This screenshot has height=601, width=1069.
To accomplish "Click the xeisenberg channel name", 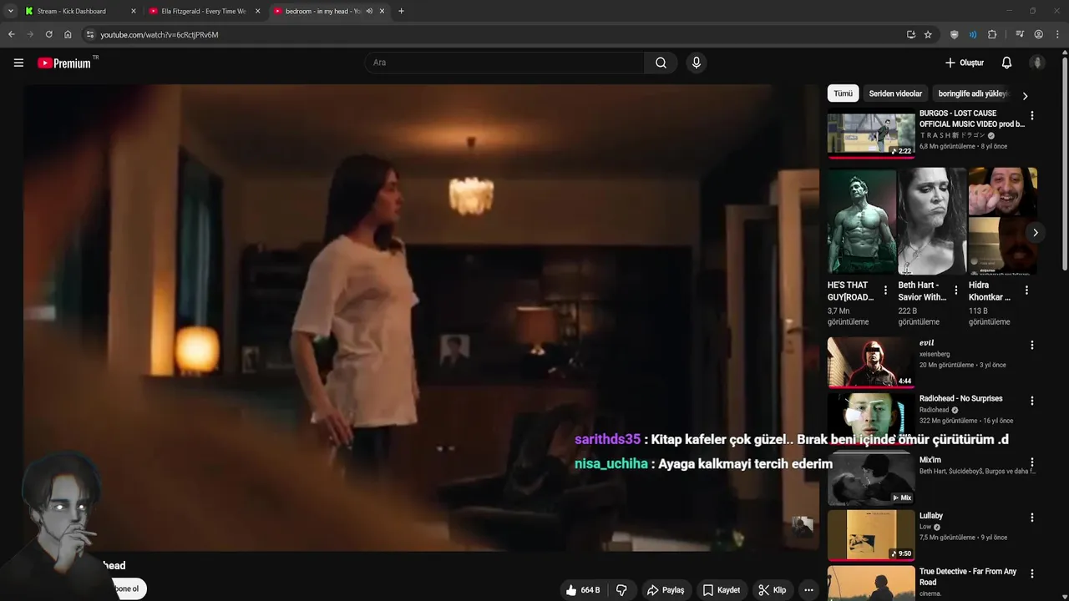I will (x=935, y=354).
